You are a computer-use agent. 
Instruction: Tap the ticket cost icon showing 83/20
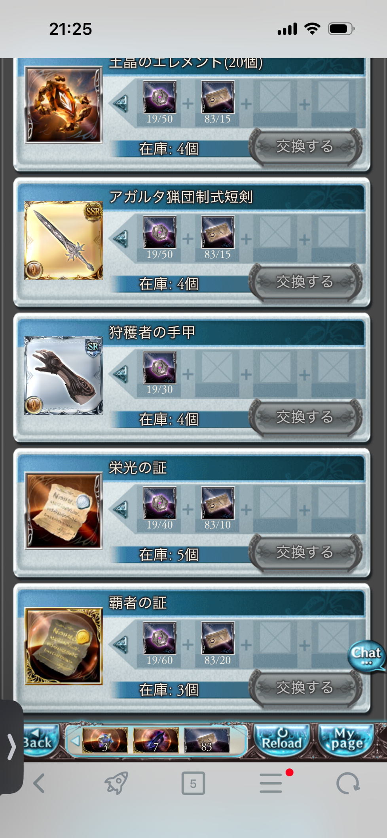[218, 638]
